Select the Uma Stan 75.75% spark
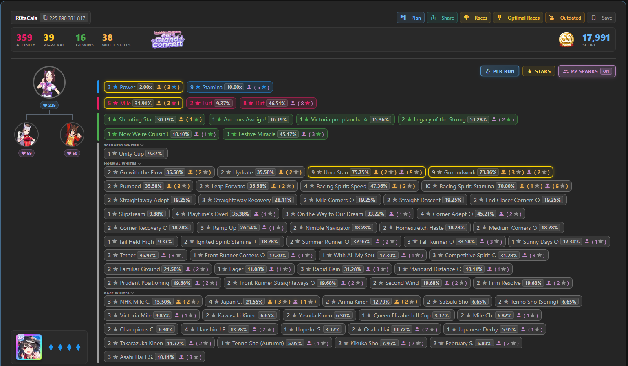 [x=367, y=172]
